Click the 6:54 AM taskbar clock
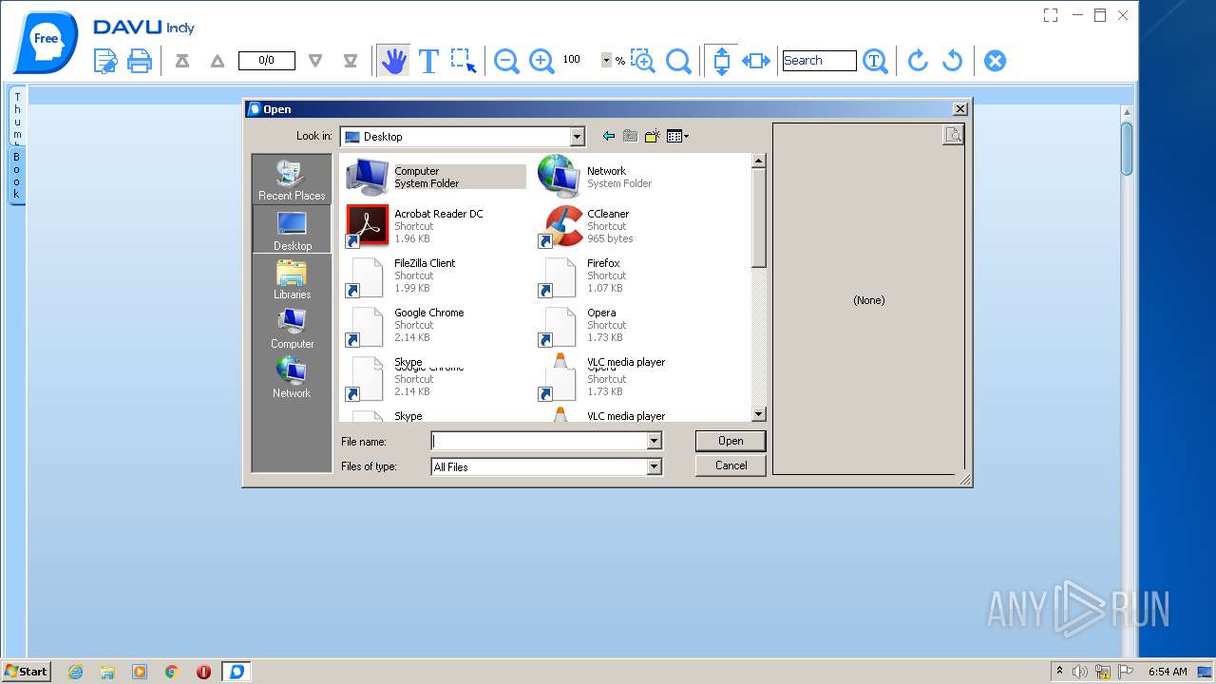This screenshot has width=1216, height=684. click(x=1168, y=672)
